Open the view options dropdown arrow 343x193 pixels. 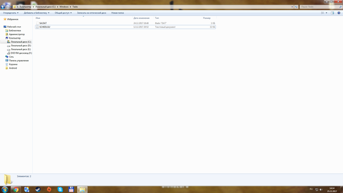point(326,13)
